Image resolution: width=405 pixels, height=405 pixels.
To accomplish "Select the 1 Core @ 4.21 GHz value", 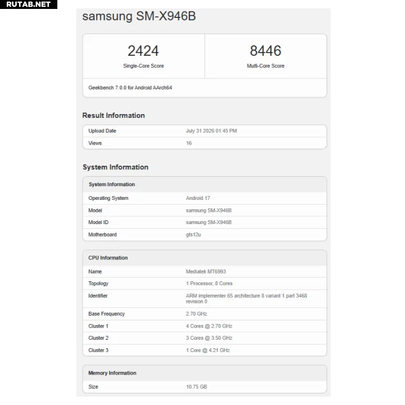I will (x=208, y=350).
